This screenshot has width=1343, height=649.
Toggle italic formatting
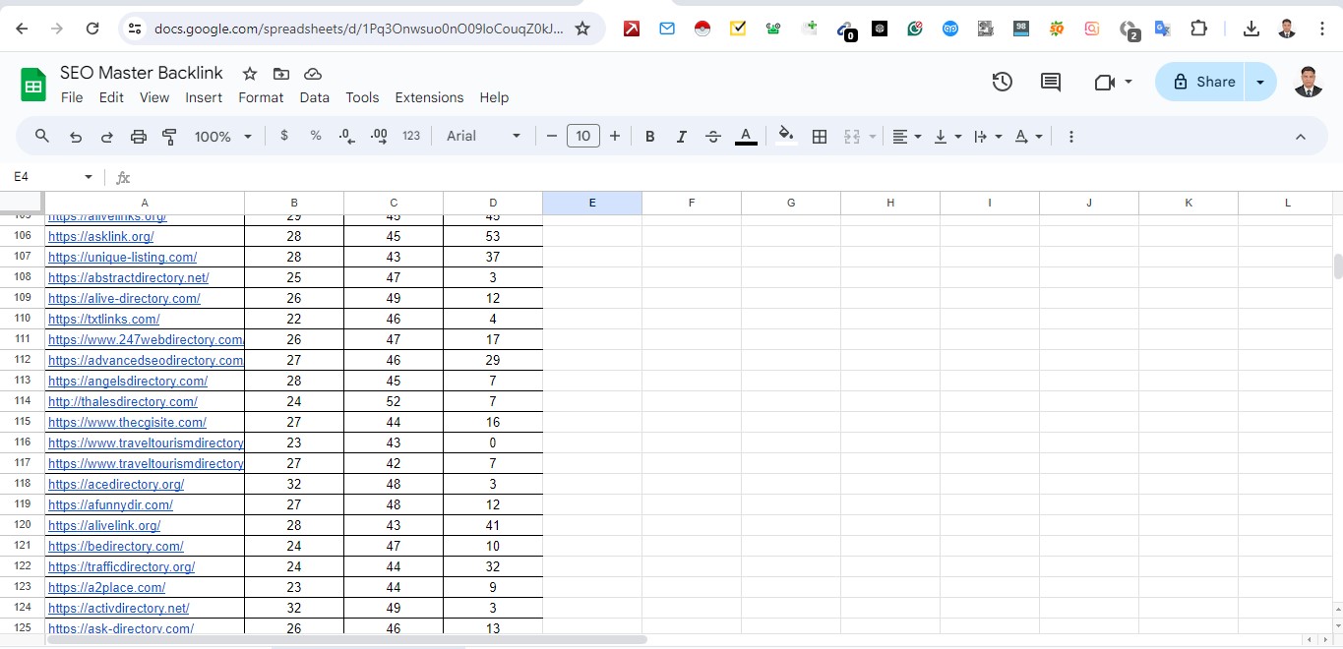tap(681, 137)
